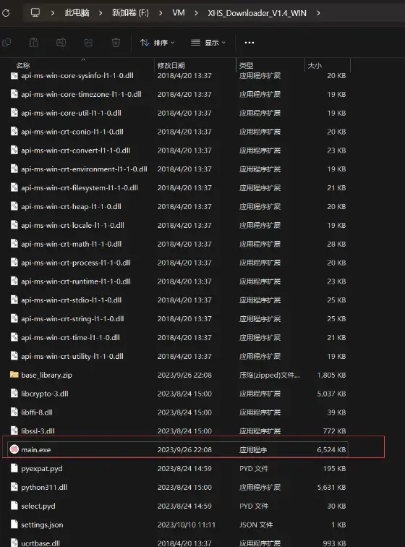Open the 排序 sort dropdown
This screenshot has width=405, height=547.
click(158, 43)
